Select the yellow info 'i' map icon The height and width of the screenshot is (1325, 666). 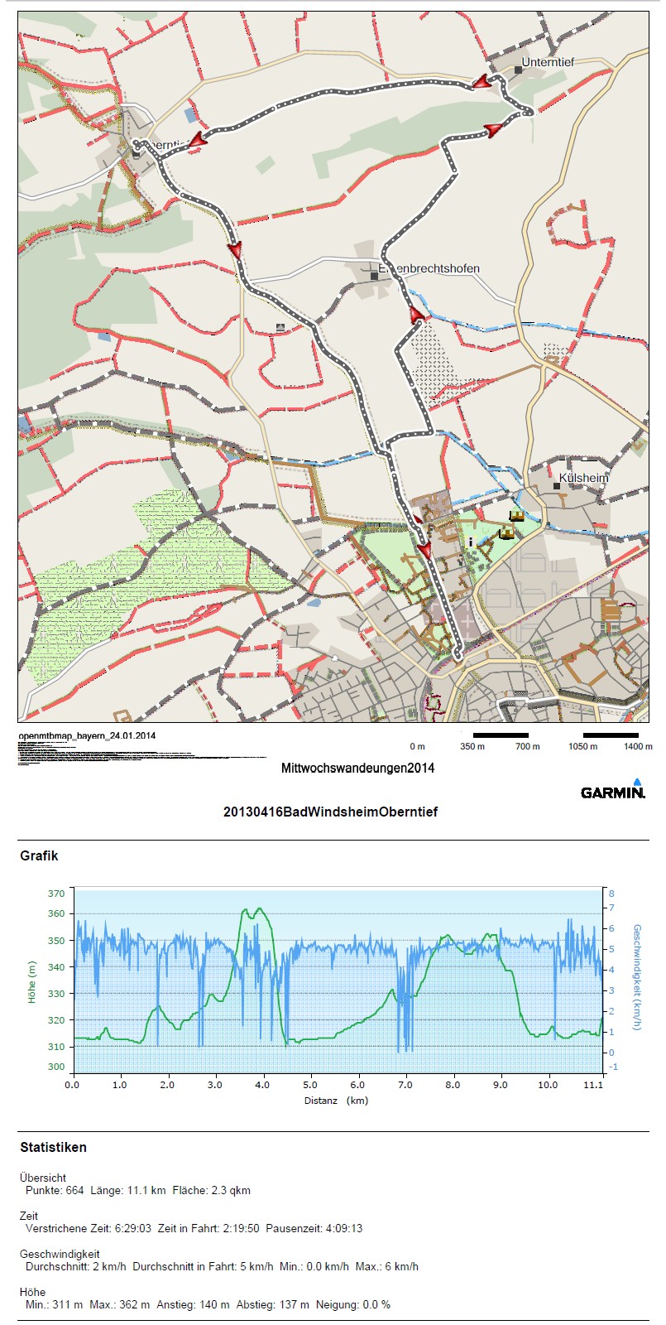click(470, 542)
